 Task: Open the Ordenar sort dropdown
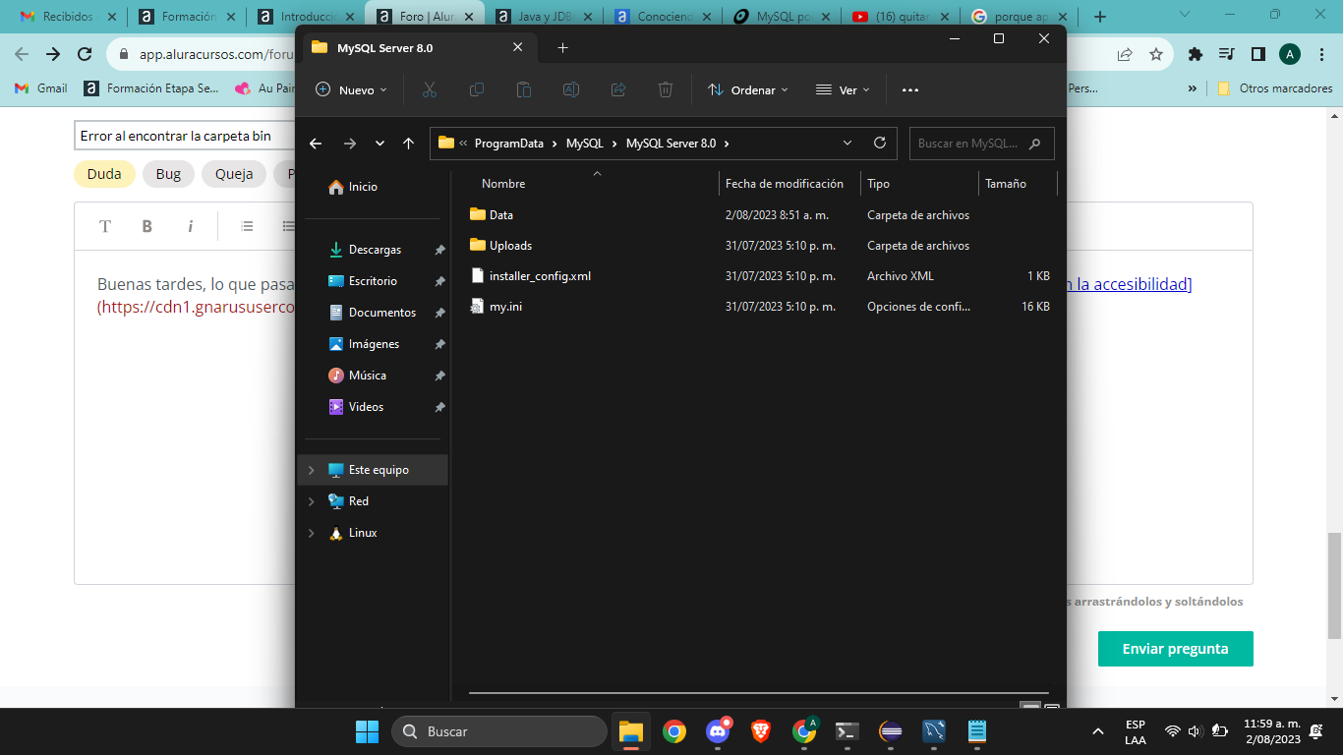tap(748, 89)
